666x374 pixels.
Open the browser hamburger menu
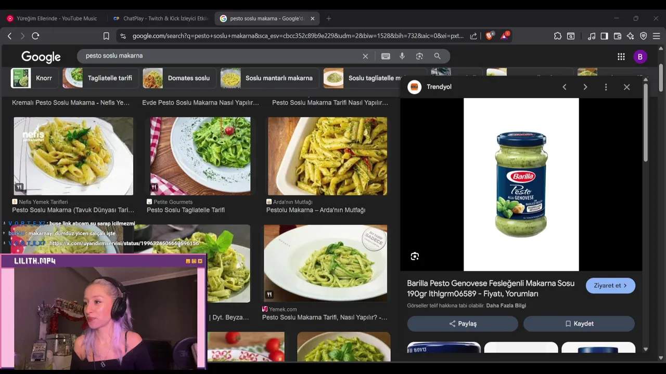coord(656,36)
